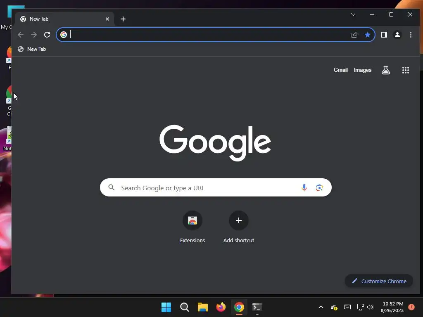This screenshot has height=317, width=423.
Task: Open Terminal from taskbar
Action: [257, 307]
